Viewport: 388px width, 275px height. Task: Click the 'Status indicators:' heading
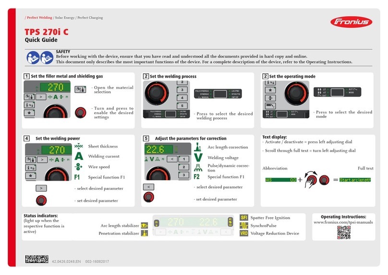(x=41, y=216)
